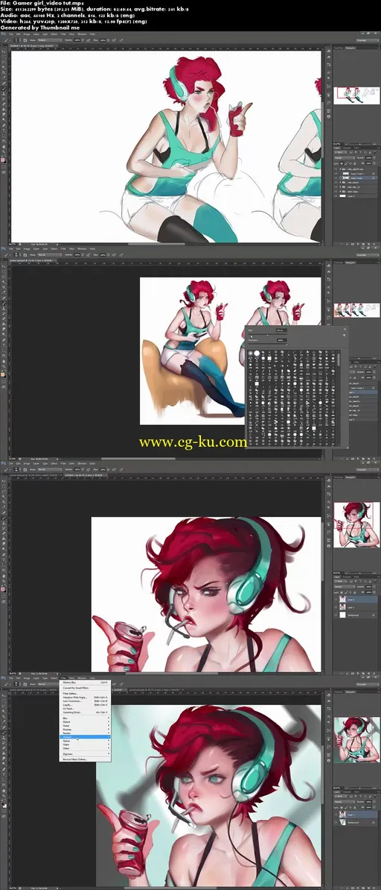Open the gear menu in brush preset picker
Screen dimensions: 381x890
tap(345, 329)
